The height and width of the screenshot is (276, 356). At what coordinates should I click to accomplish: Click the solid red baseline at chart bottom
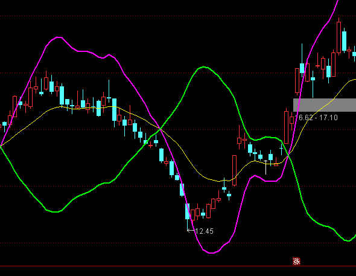coord(178,266)
